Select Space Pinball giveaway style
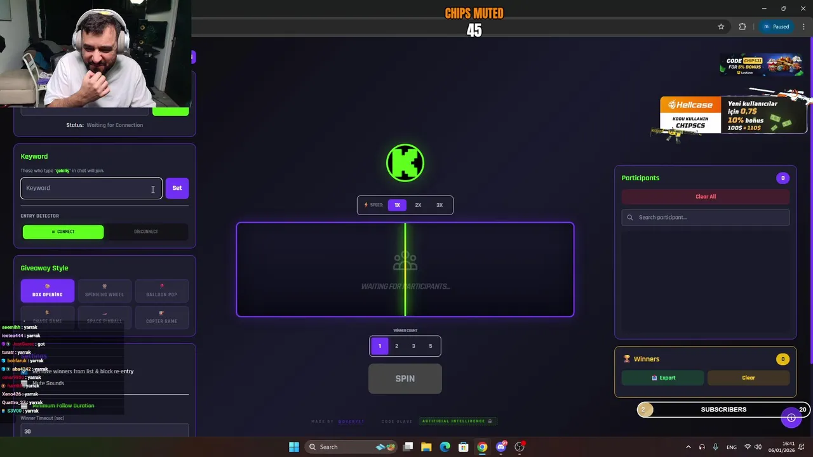This screenshot has height=457, width=813. coord(104,317)
